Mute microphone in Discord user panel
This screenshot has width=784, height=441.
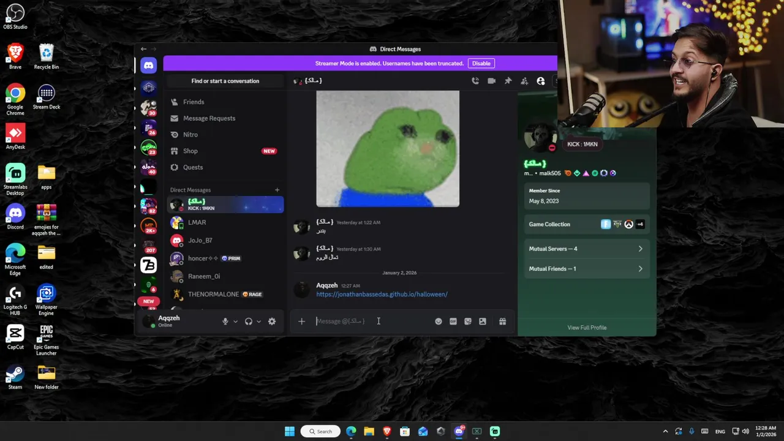pyautogui.click(x=225, y=321)
